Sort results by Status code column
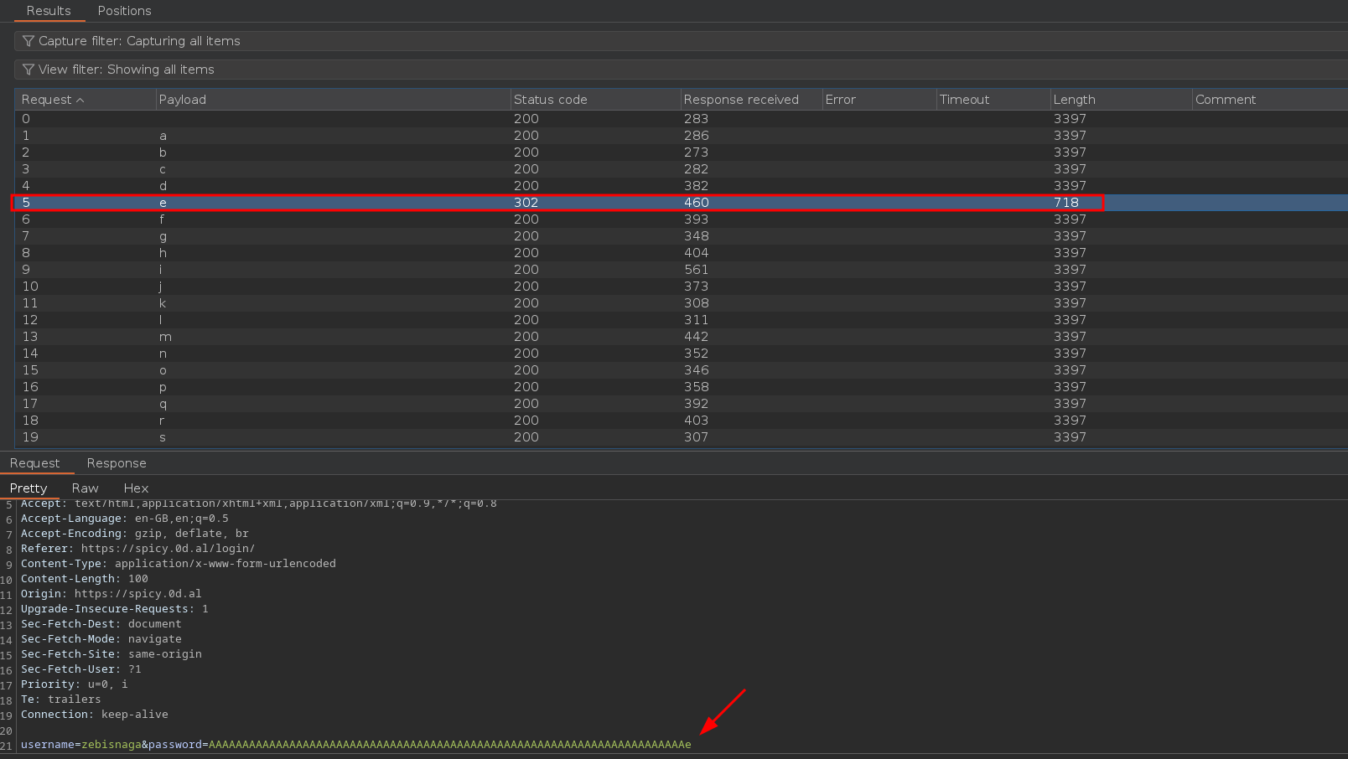Viewport: 1348px width, 759px height. pyautogui.click(x=551, y=100)
